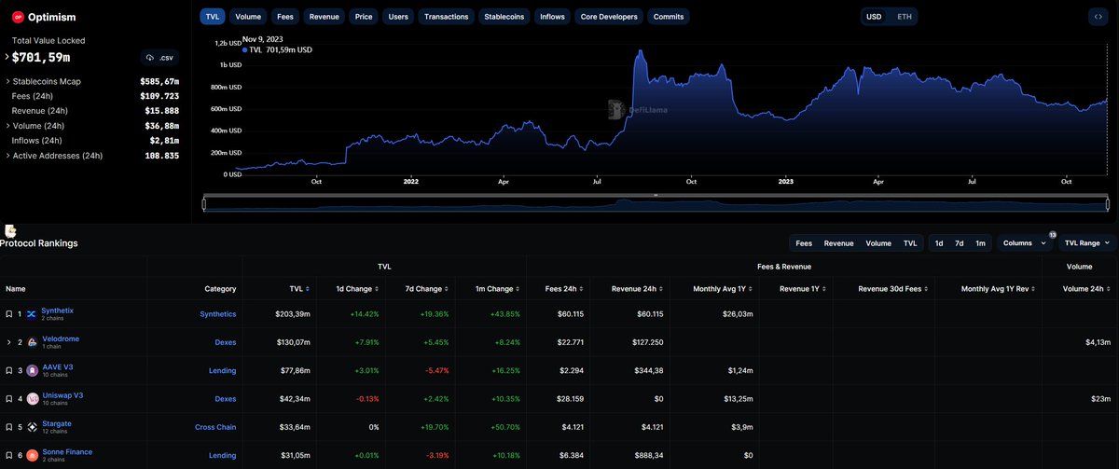The height and width of the screenshot is (469, 1119).
Task: Show Volume columns in rankings
Action: [878, 243]
